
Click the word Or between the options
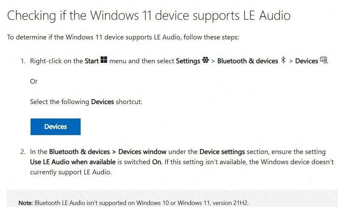click(x=34, y=82)
